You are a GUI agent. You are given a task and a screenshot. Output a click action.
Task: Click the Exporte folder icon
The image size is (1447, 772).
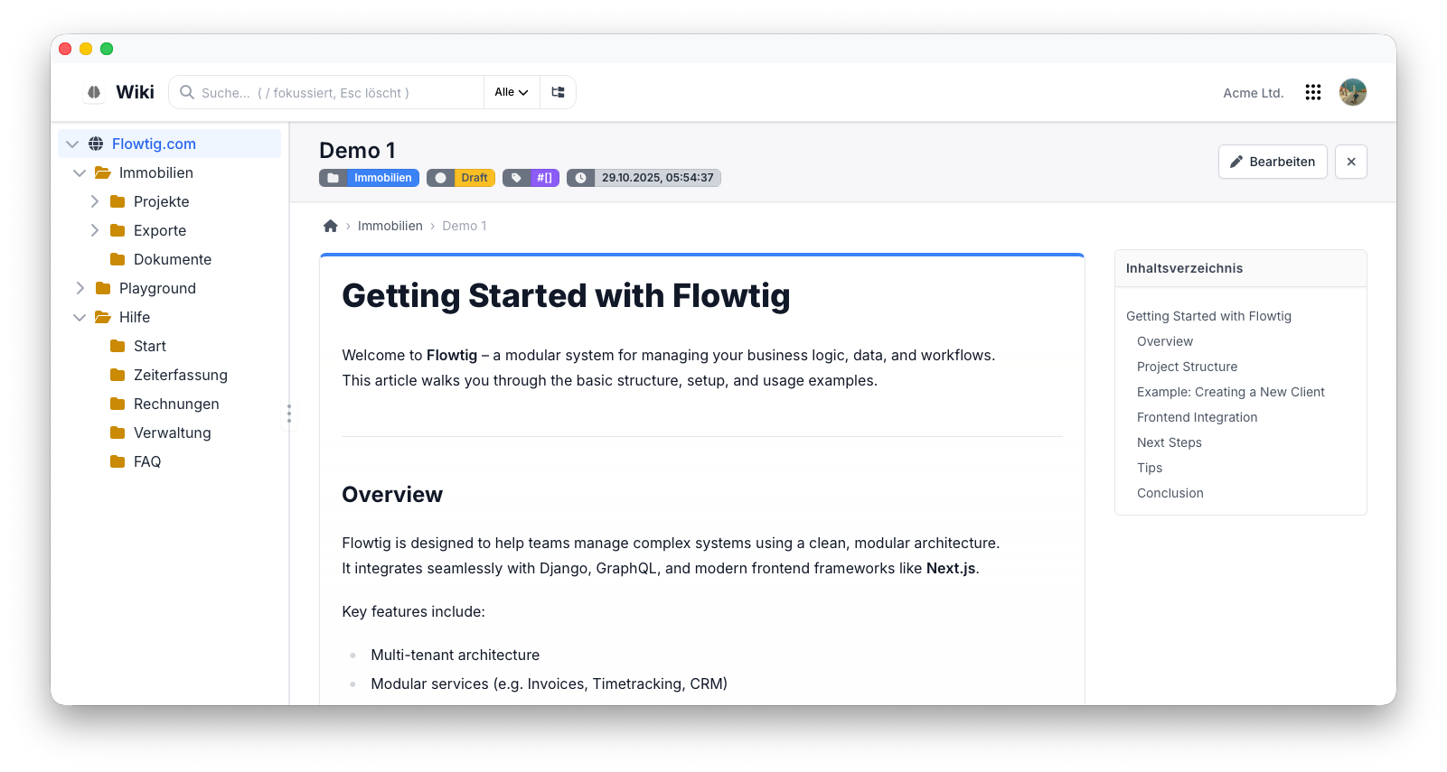tap(117, 230)
